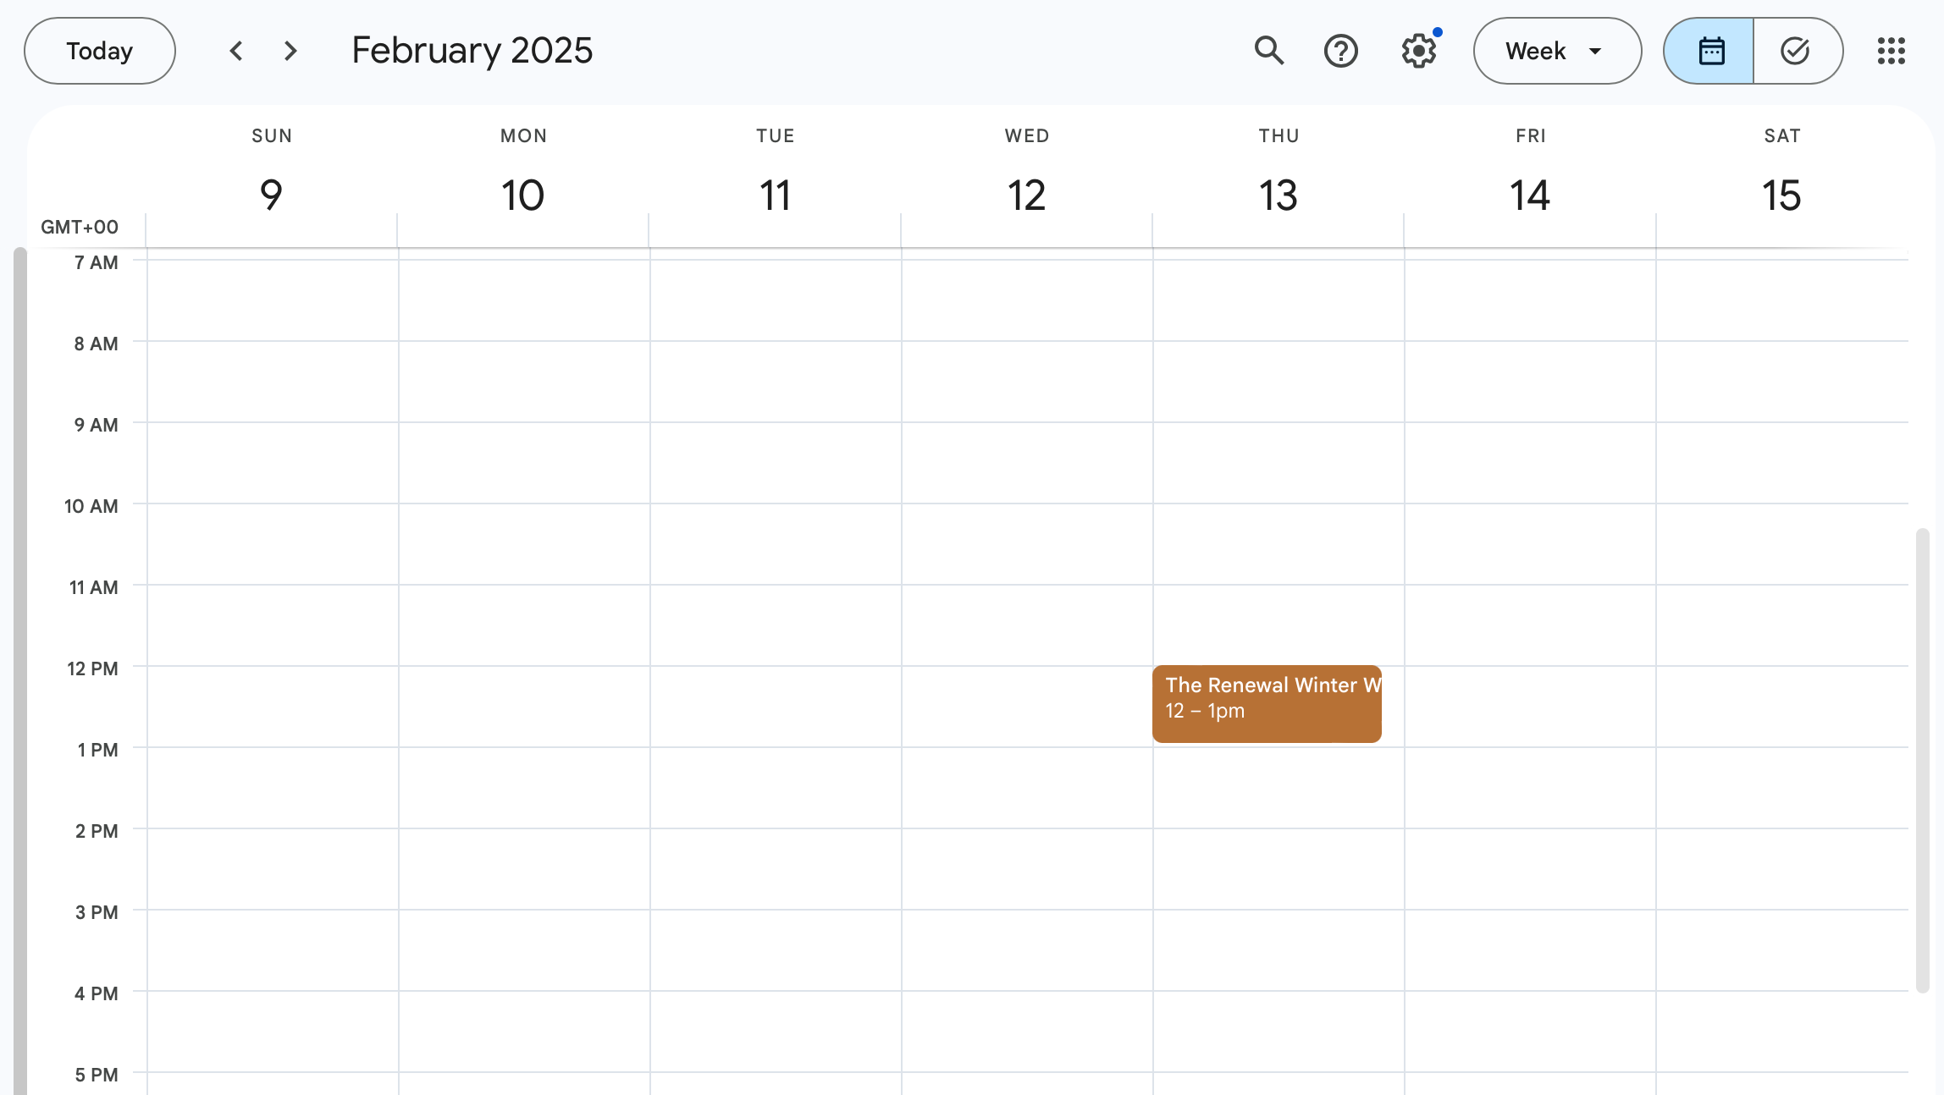Click Tuesday 9 AM time slot

tap(775, 462)
